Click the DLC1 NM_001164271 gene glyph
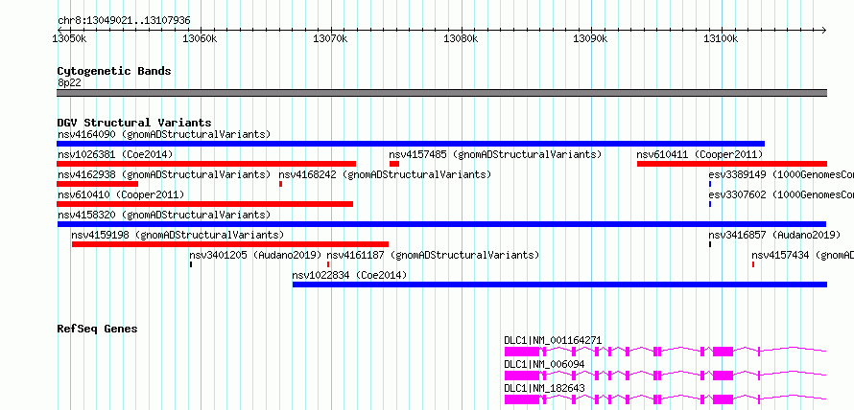The height and width of the screenshot is (410, 854). [666, 352]
